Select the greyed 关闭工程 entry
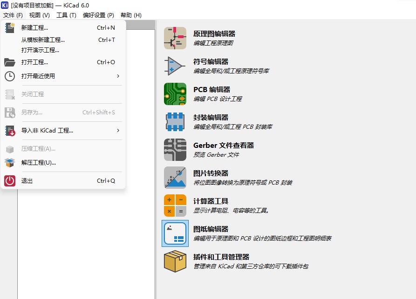 tap(63, 94)
